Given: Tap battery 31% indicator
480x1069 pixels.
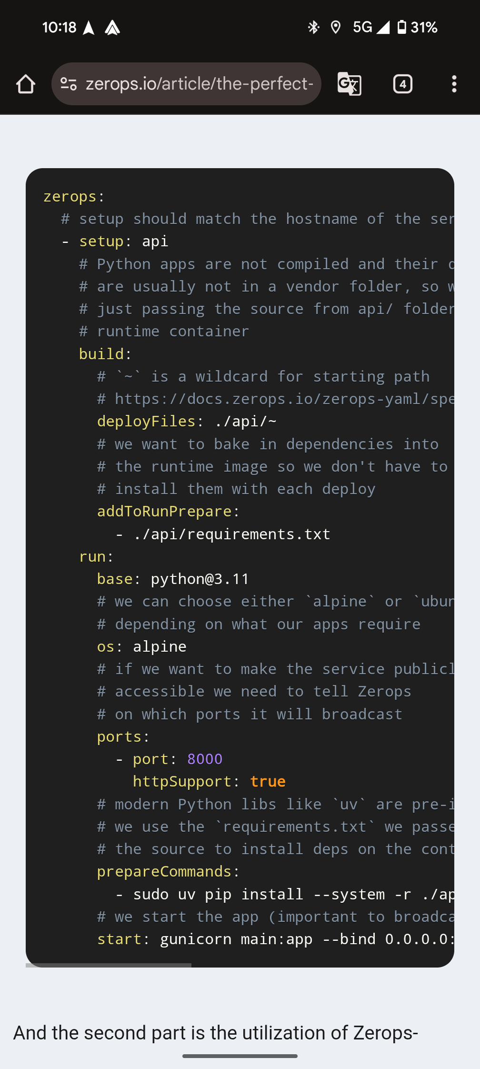Looking at the screenshot, I should coord(417,27).
